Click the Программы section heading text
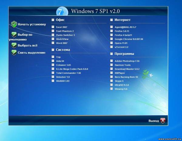The height and width of the screenshot is (141, 182). [124, 54]
